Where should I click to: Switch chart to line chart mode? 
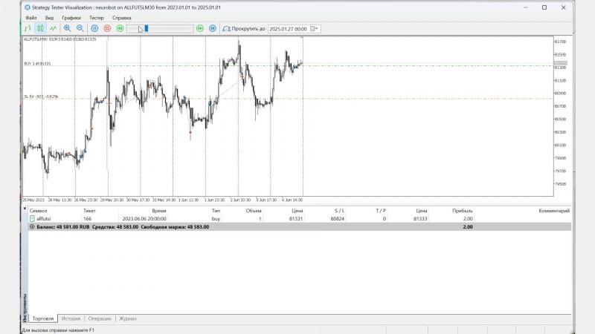click(53, 28)
